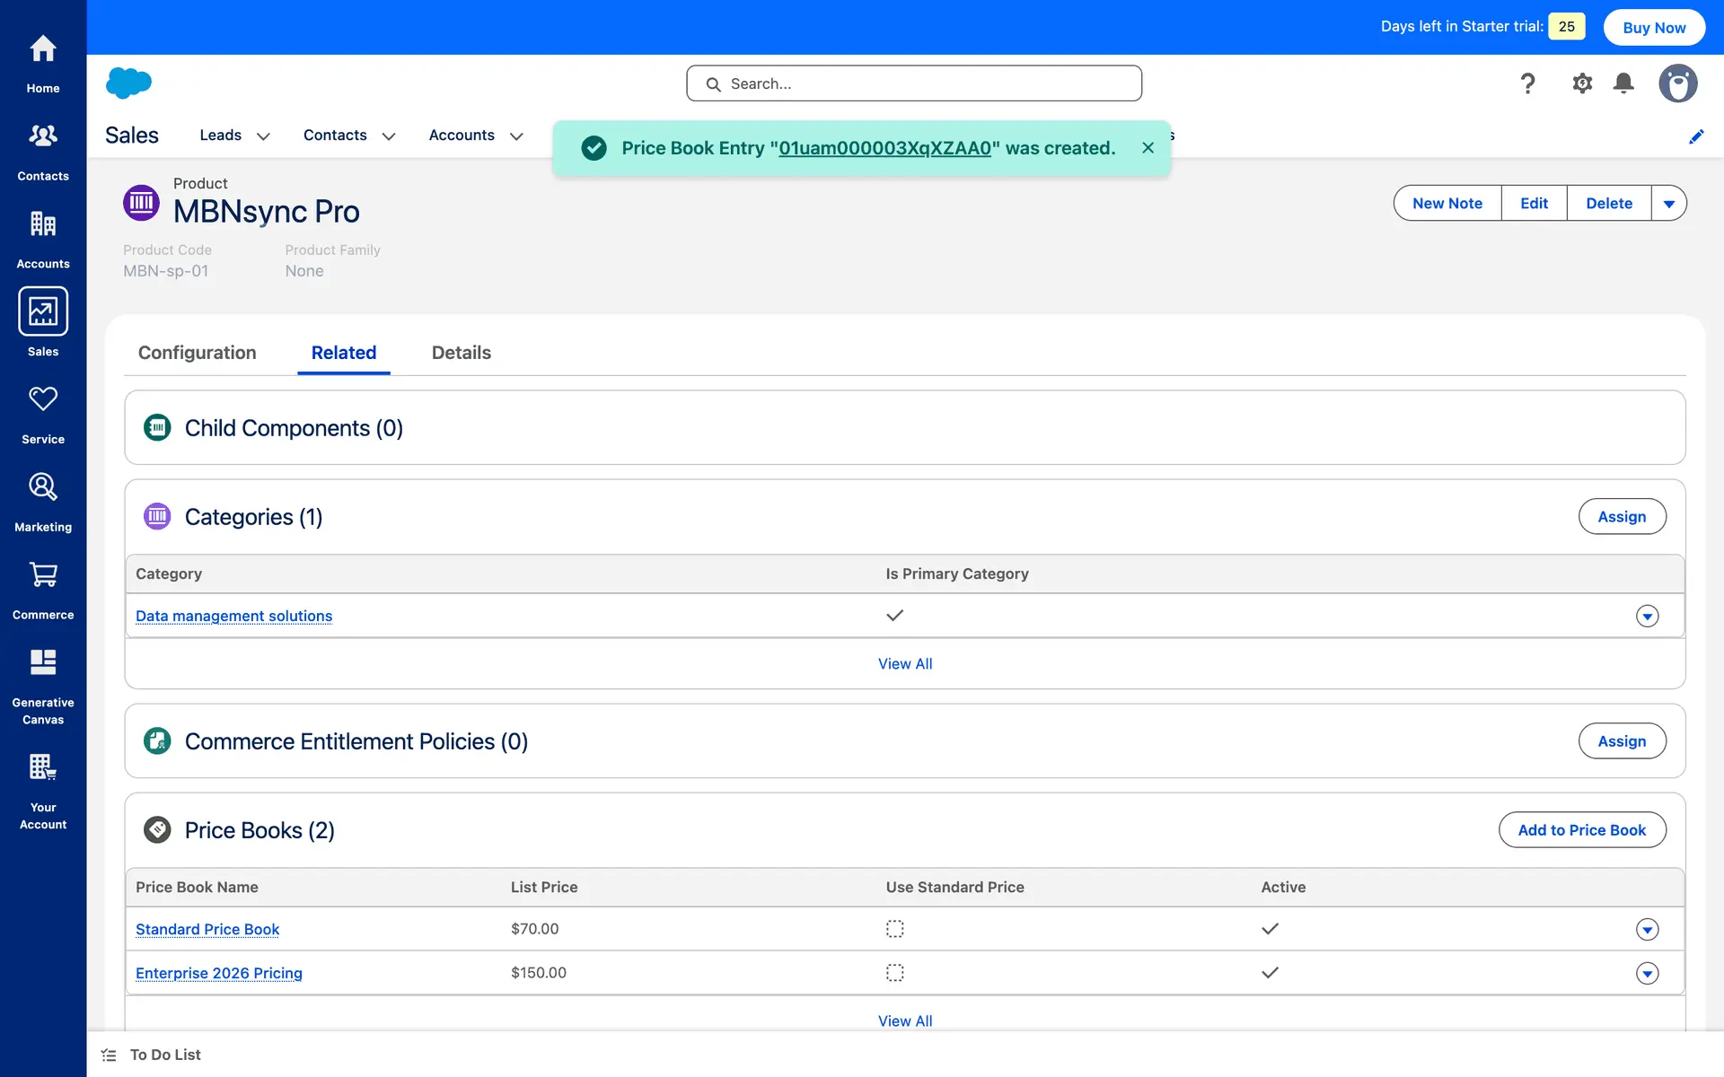Expand more actions next to Delete button
1724x1077 pixels.
[x=1668, y=204]
